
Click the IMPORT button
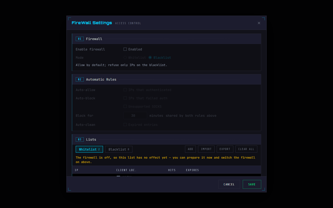[x=206, y=149]
